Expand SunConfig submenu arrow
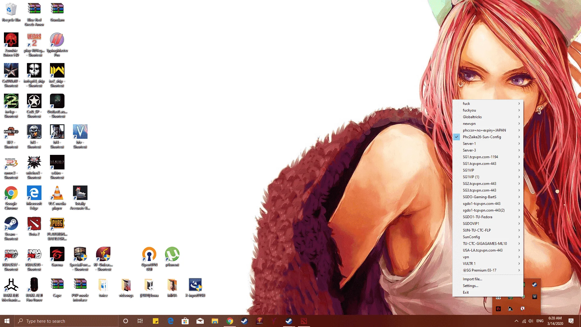 tap(519, 237)
